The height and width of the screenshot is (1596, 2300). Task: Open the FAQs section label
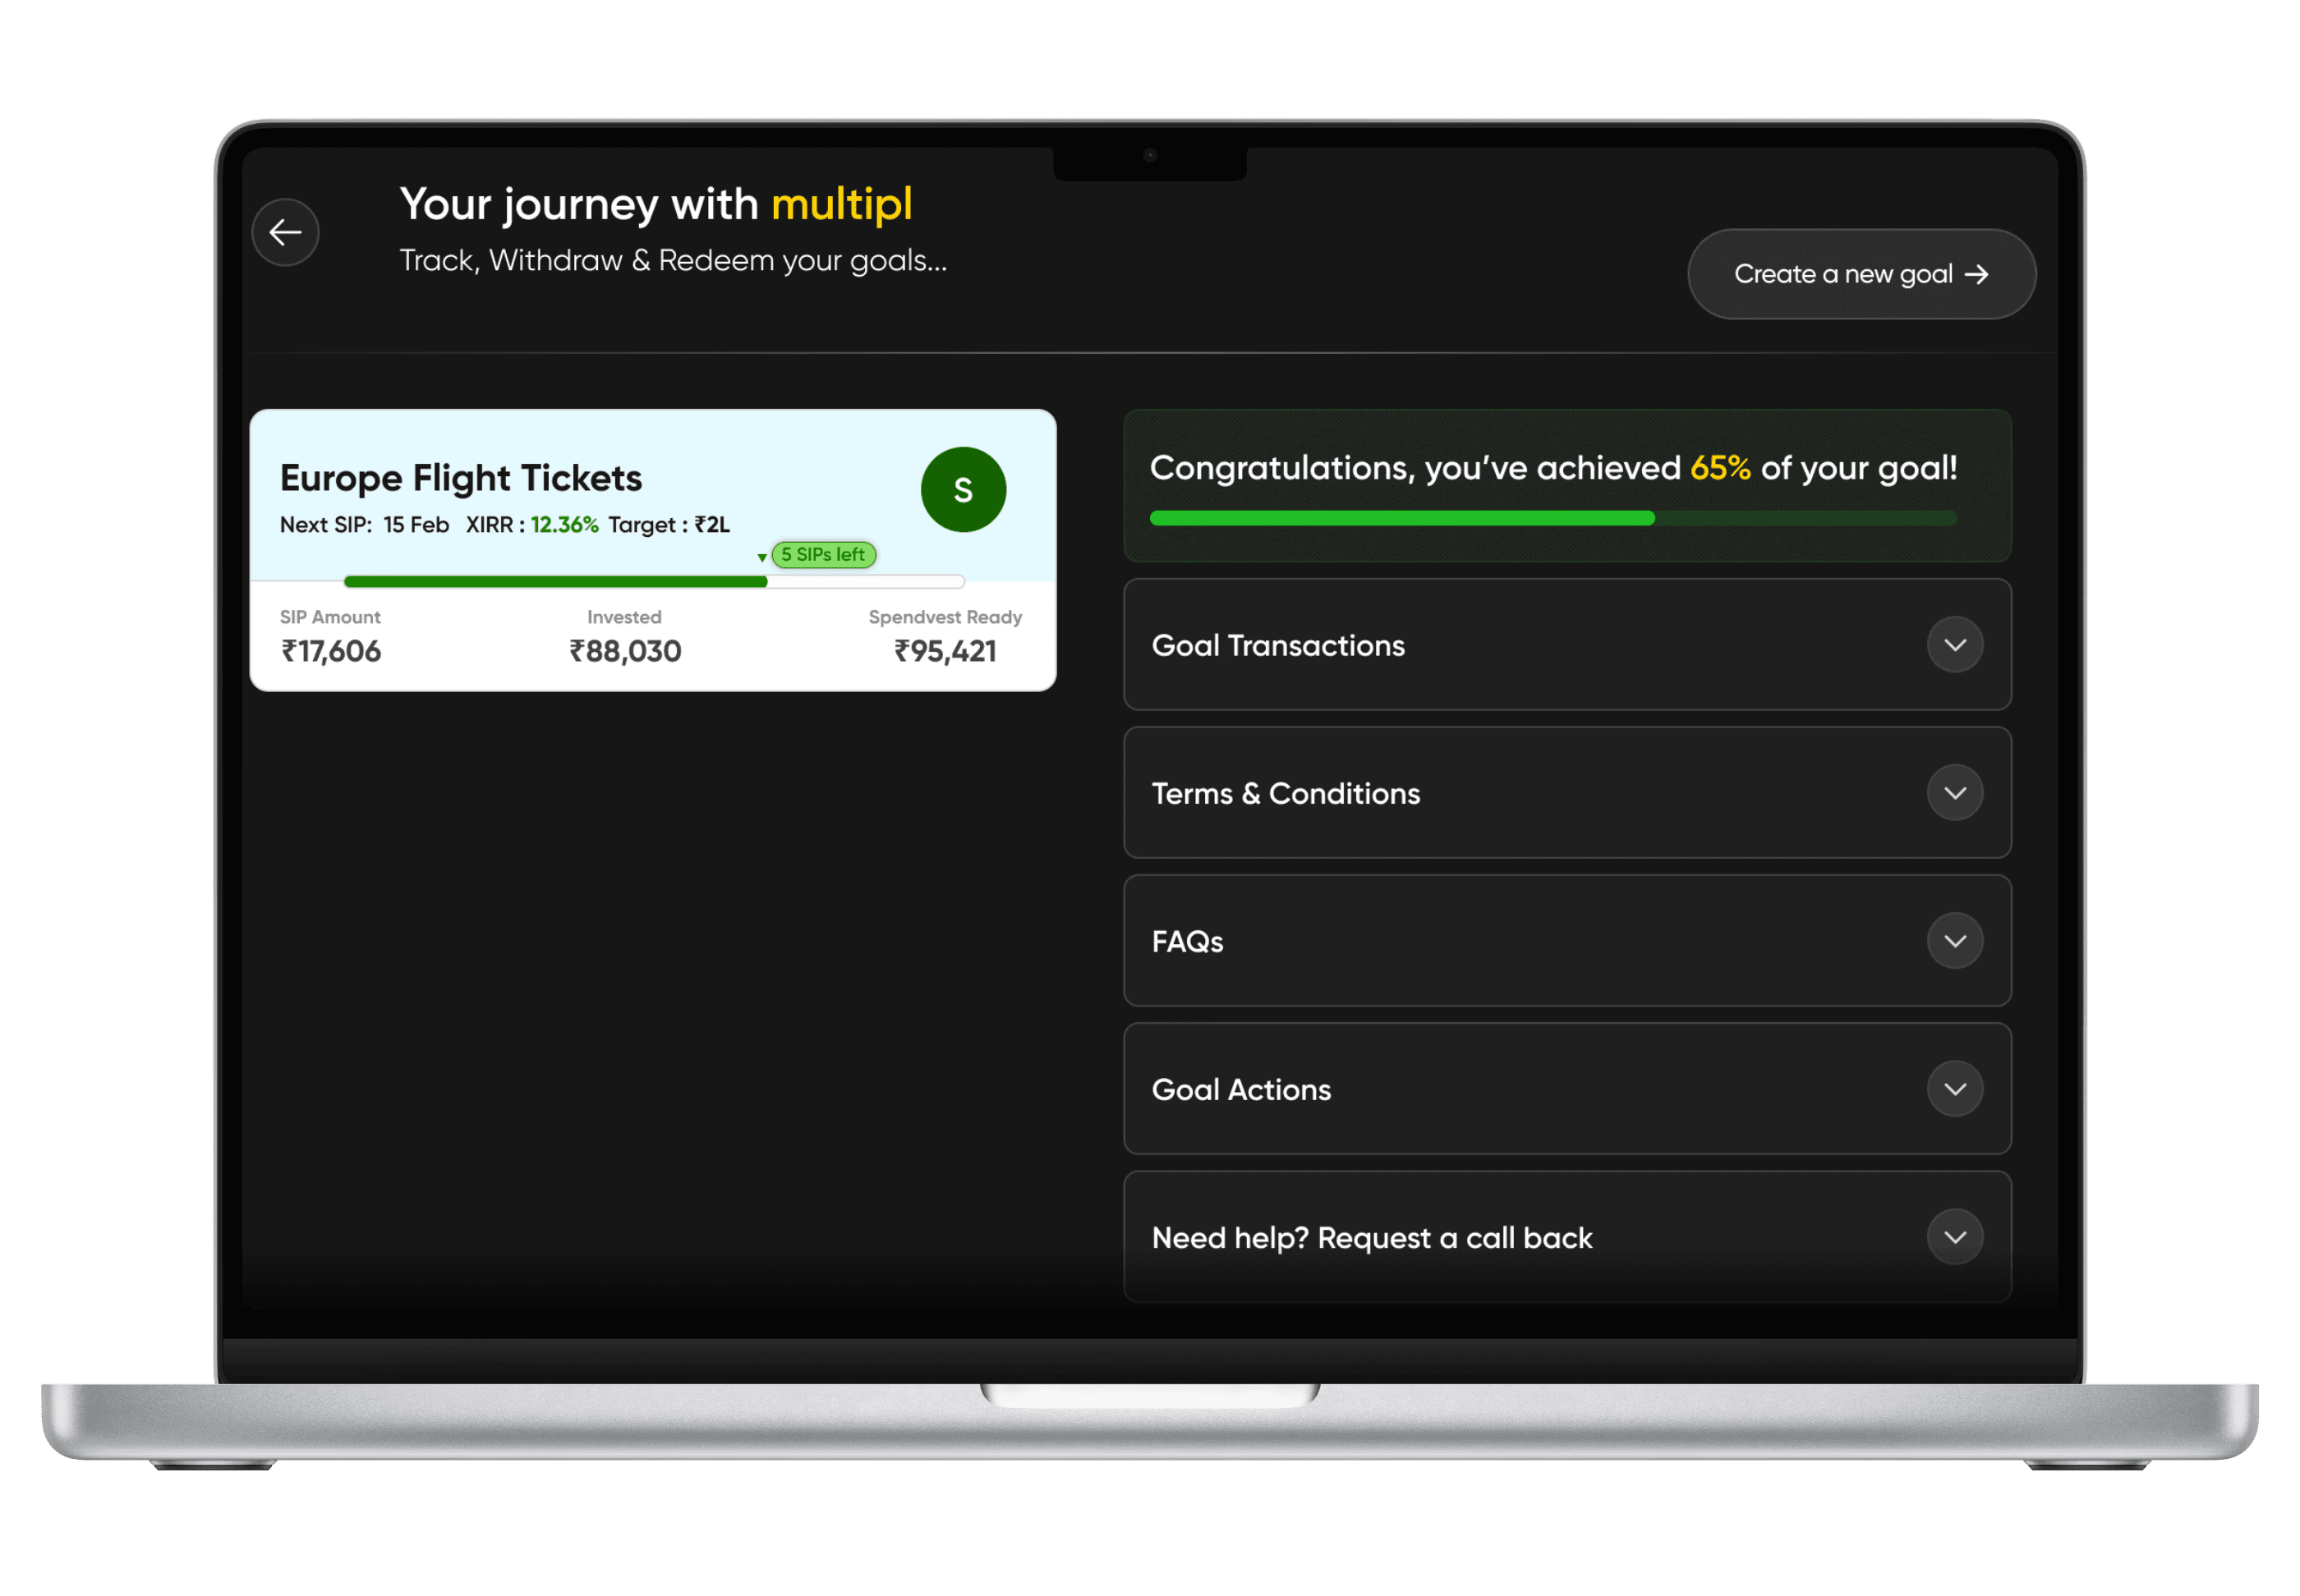click(x=1188, y=942)
